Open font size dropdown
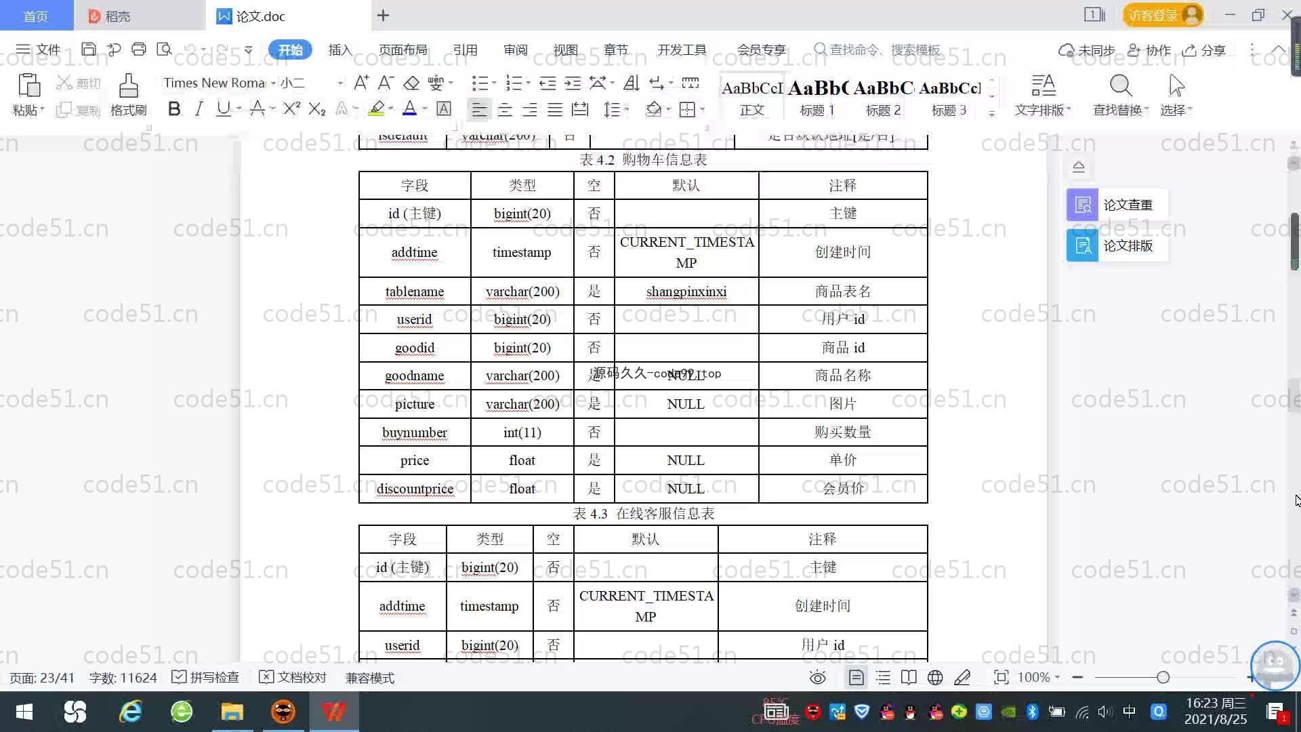Viewport: 1301px width, 732px height. tap(340, 83)
